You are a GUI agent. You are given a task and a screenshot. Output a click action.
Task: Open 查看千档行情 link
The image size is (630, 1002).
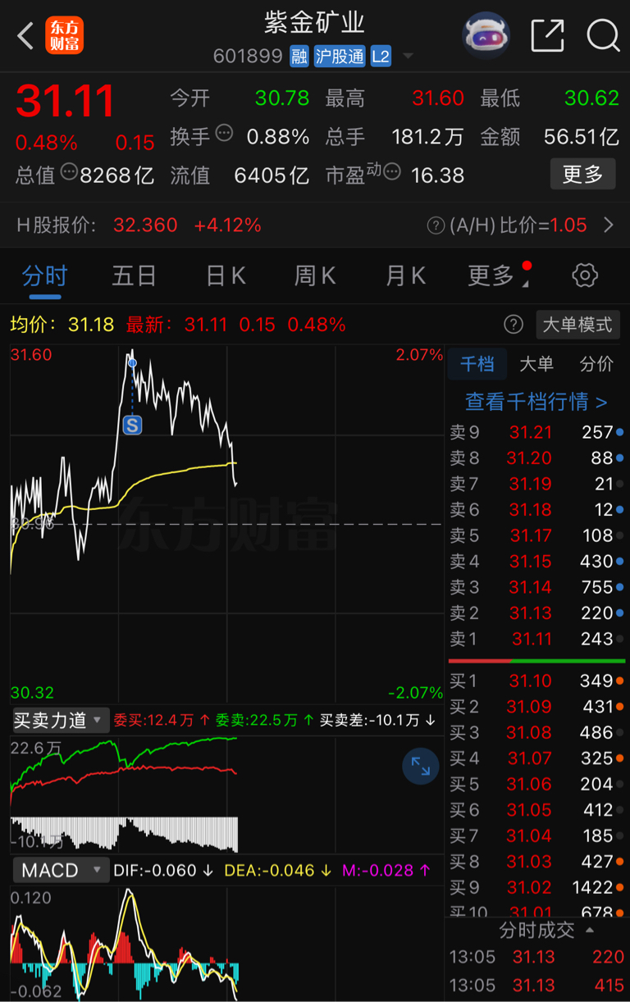[536, 402]
